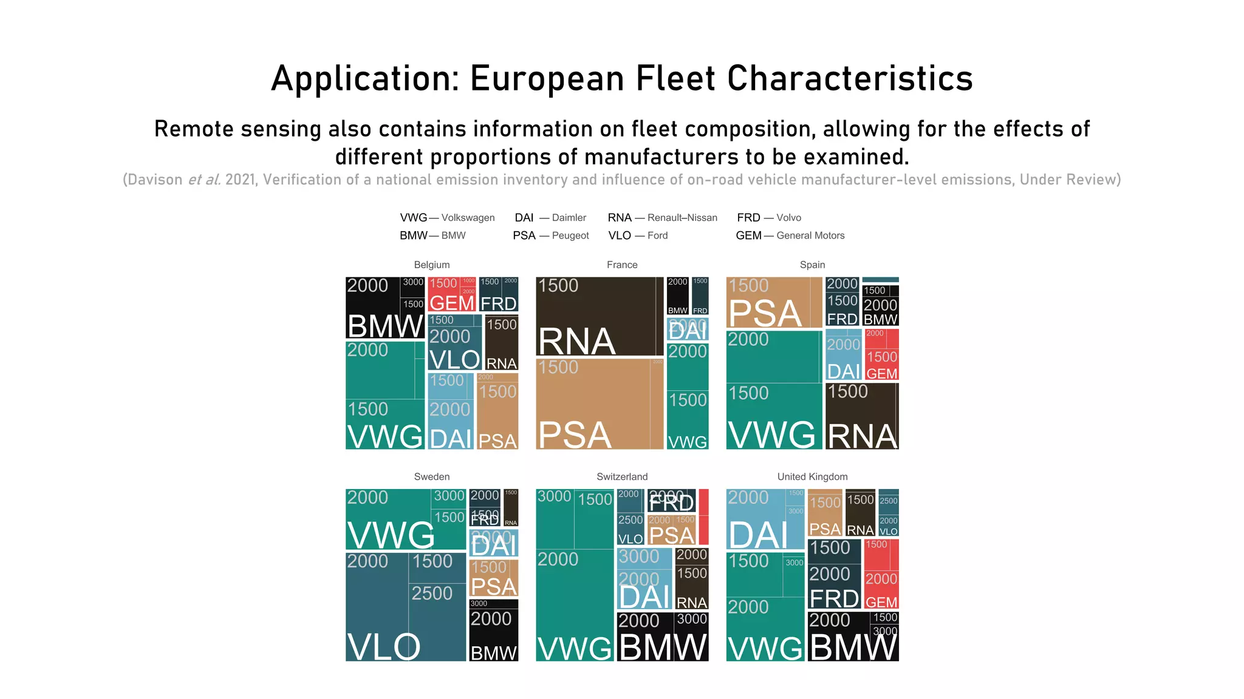
Task: Select the PSA block in Switzerland treemap
Action: pyautogui.click(x=671, y=530)
